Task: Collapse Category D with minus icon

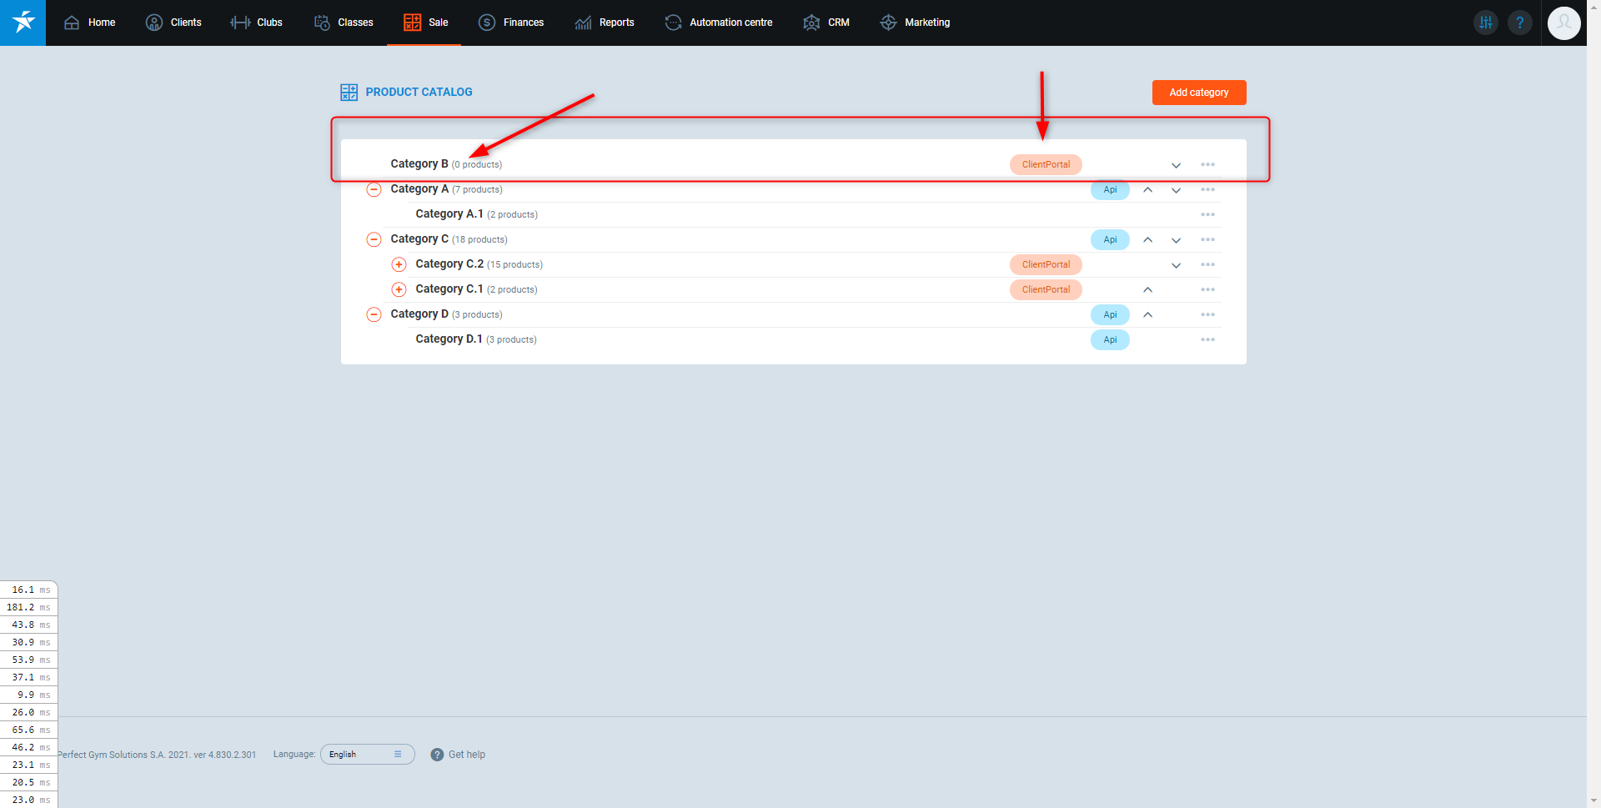Action: (374, 314)
